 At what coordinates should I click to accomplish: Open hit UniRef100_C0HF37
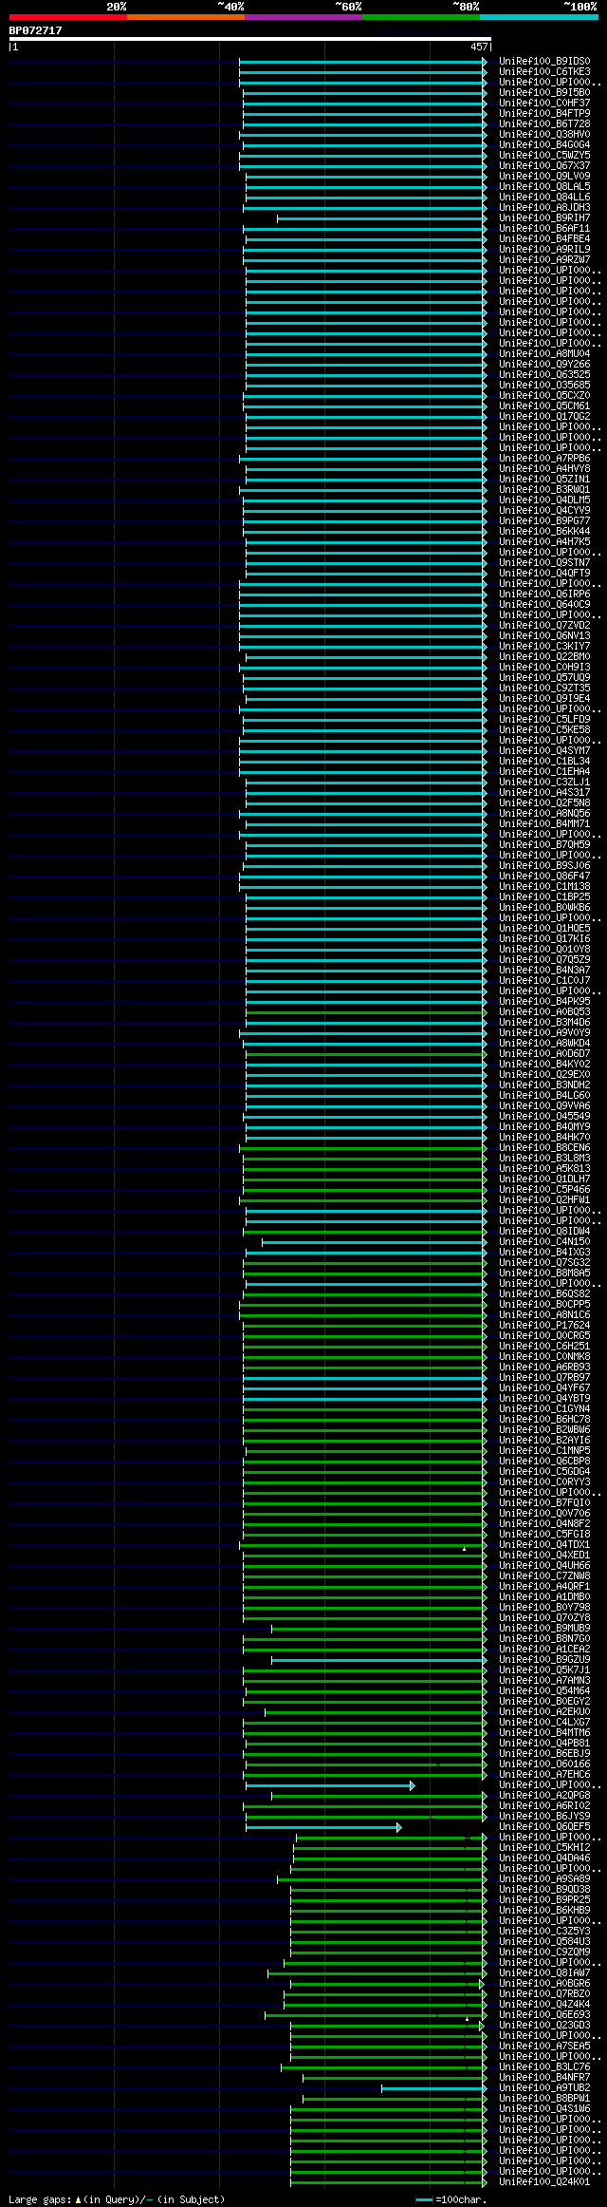[544, 104]
